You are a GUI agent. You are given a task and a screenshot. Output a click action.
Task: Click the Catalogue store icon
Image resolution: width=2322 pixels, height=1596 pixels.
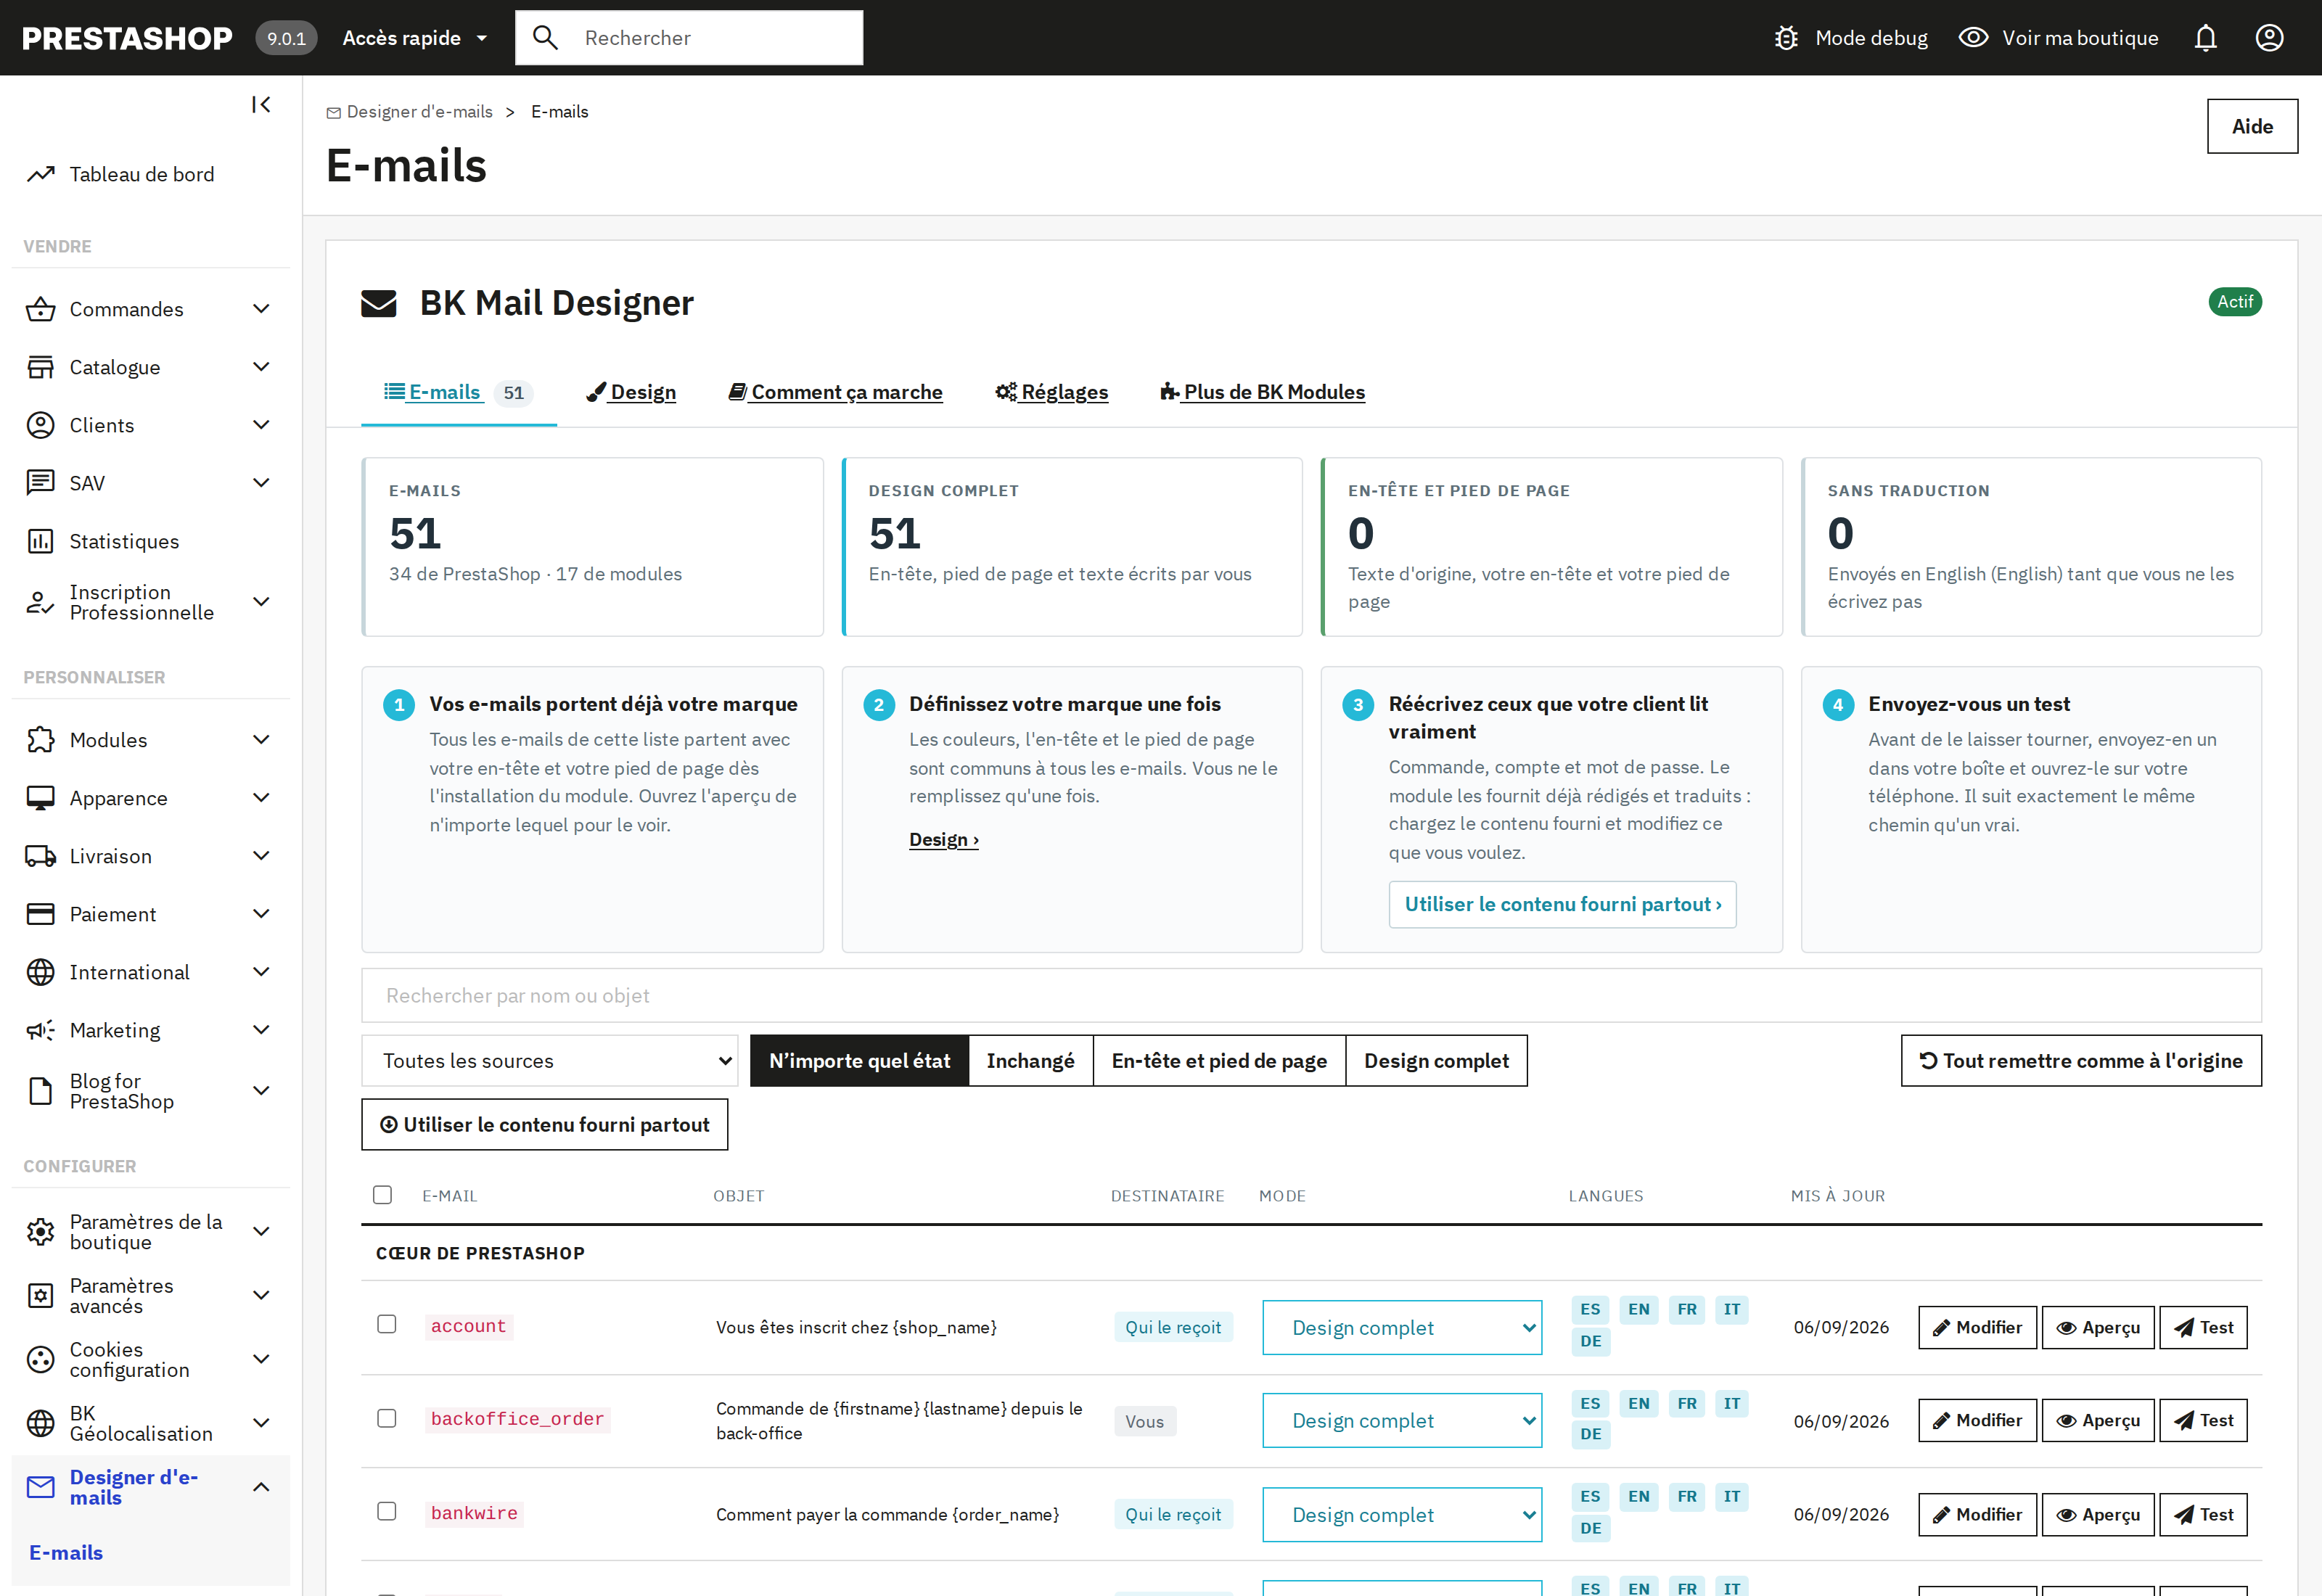[x=41, y=367]
